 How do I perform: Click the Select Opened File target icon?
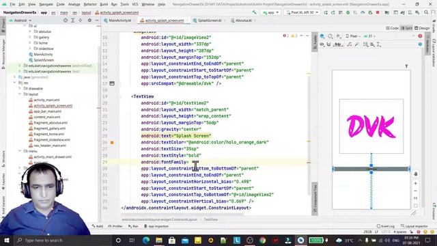pos(66,20)
